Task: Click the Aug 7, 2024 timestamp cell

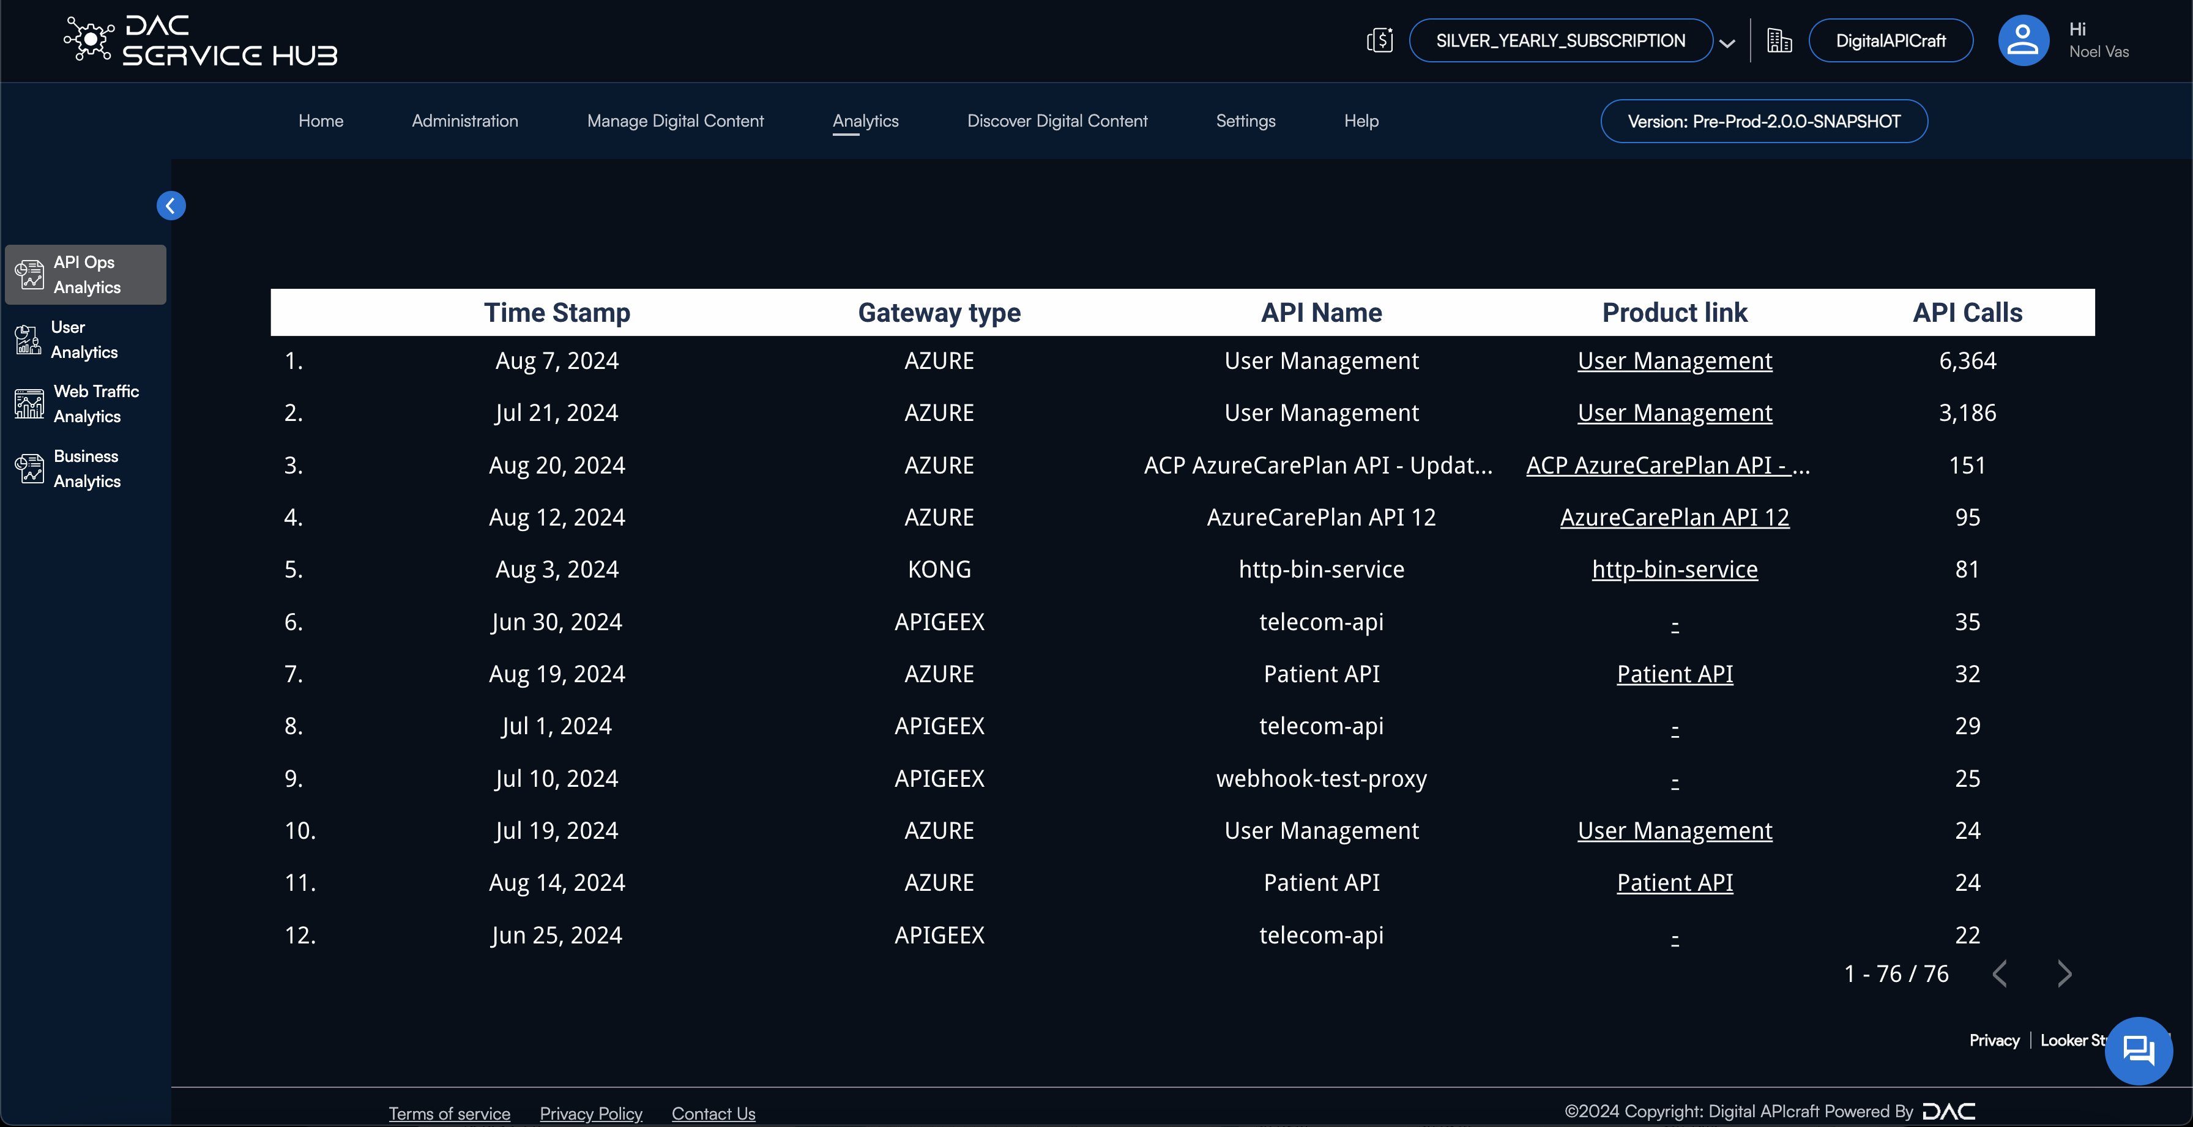Action: pos(557,361)
